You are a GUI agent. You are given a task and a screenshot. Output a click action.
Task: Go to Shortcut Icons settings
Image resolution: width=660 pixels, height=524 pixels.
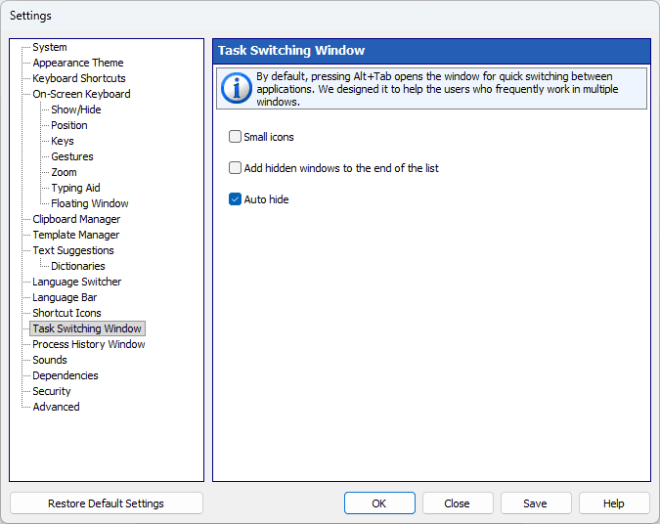click(x=66, y=313)
